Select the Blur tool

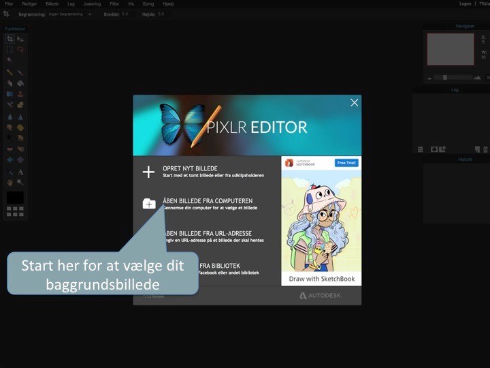pyautogui.click(x=10, y=117)
